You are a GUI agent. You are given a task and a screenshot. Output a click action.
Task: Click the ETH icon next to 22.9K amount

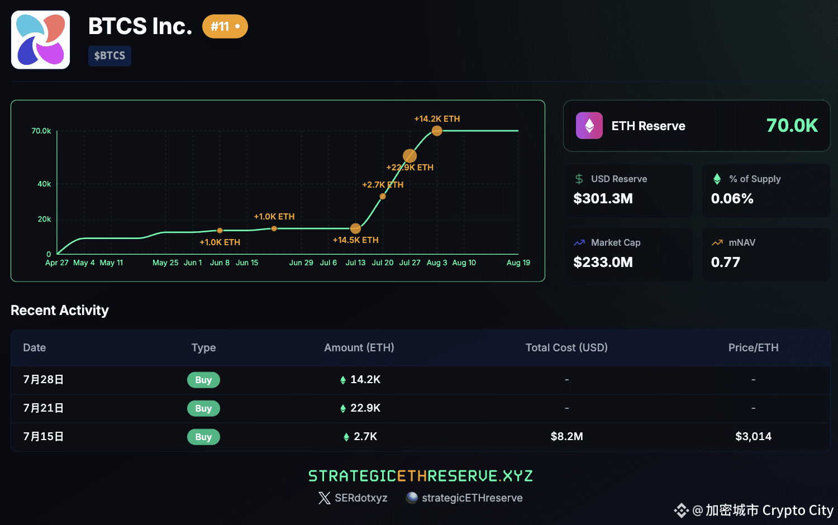(343, 409)
